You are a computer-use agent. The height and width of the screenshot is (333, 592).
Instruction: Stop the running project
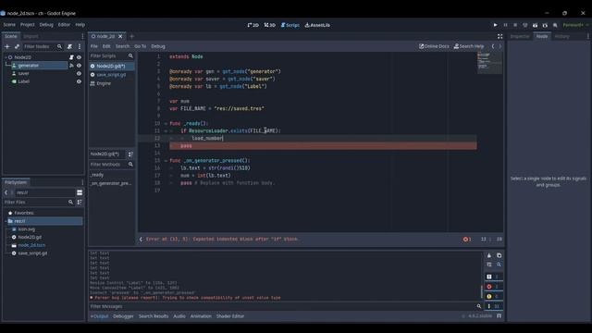(x=515, y=25)
